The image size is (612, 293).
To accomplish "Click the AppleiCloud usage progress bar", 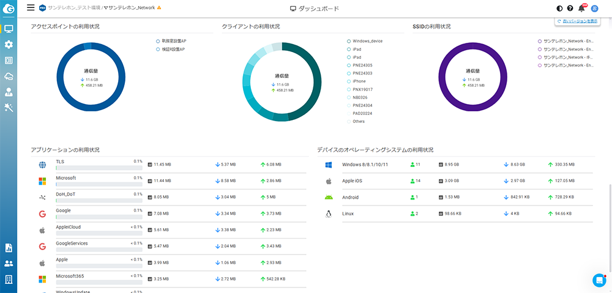I will point(99,233).
